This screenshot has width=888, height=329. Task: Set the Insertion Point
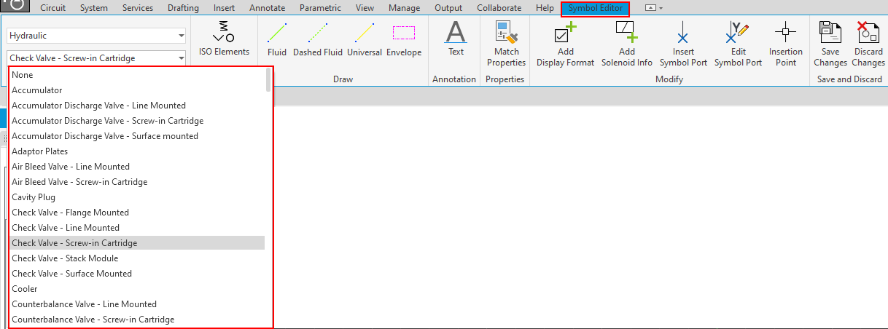pyautogui.click(x=786, y=44)
